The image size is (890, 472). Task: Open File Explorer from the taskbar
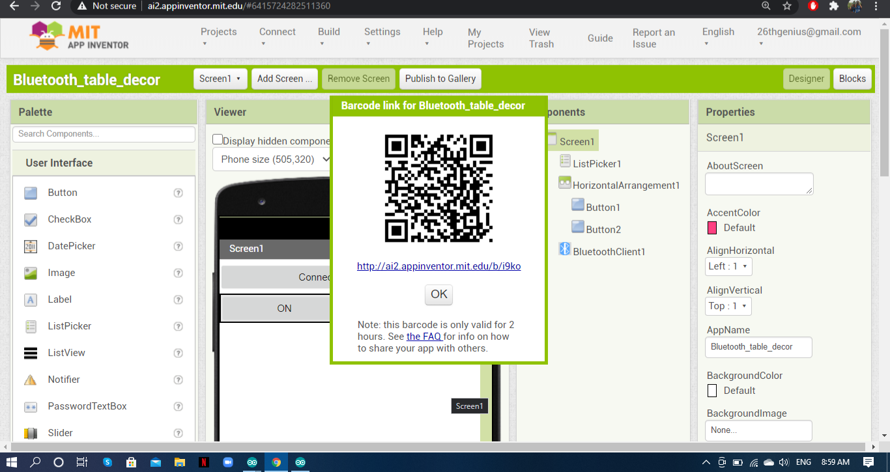179,462
